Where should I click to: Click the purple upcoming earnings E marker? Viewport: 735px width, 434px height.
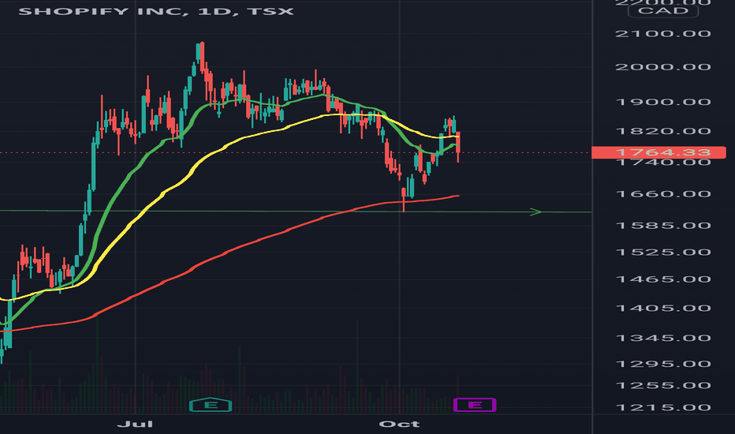click(x=475, y=405)
